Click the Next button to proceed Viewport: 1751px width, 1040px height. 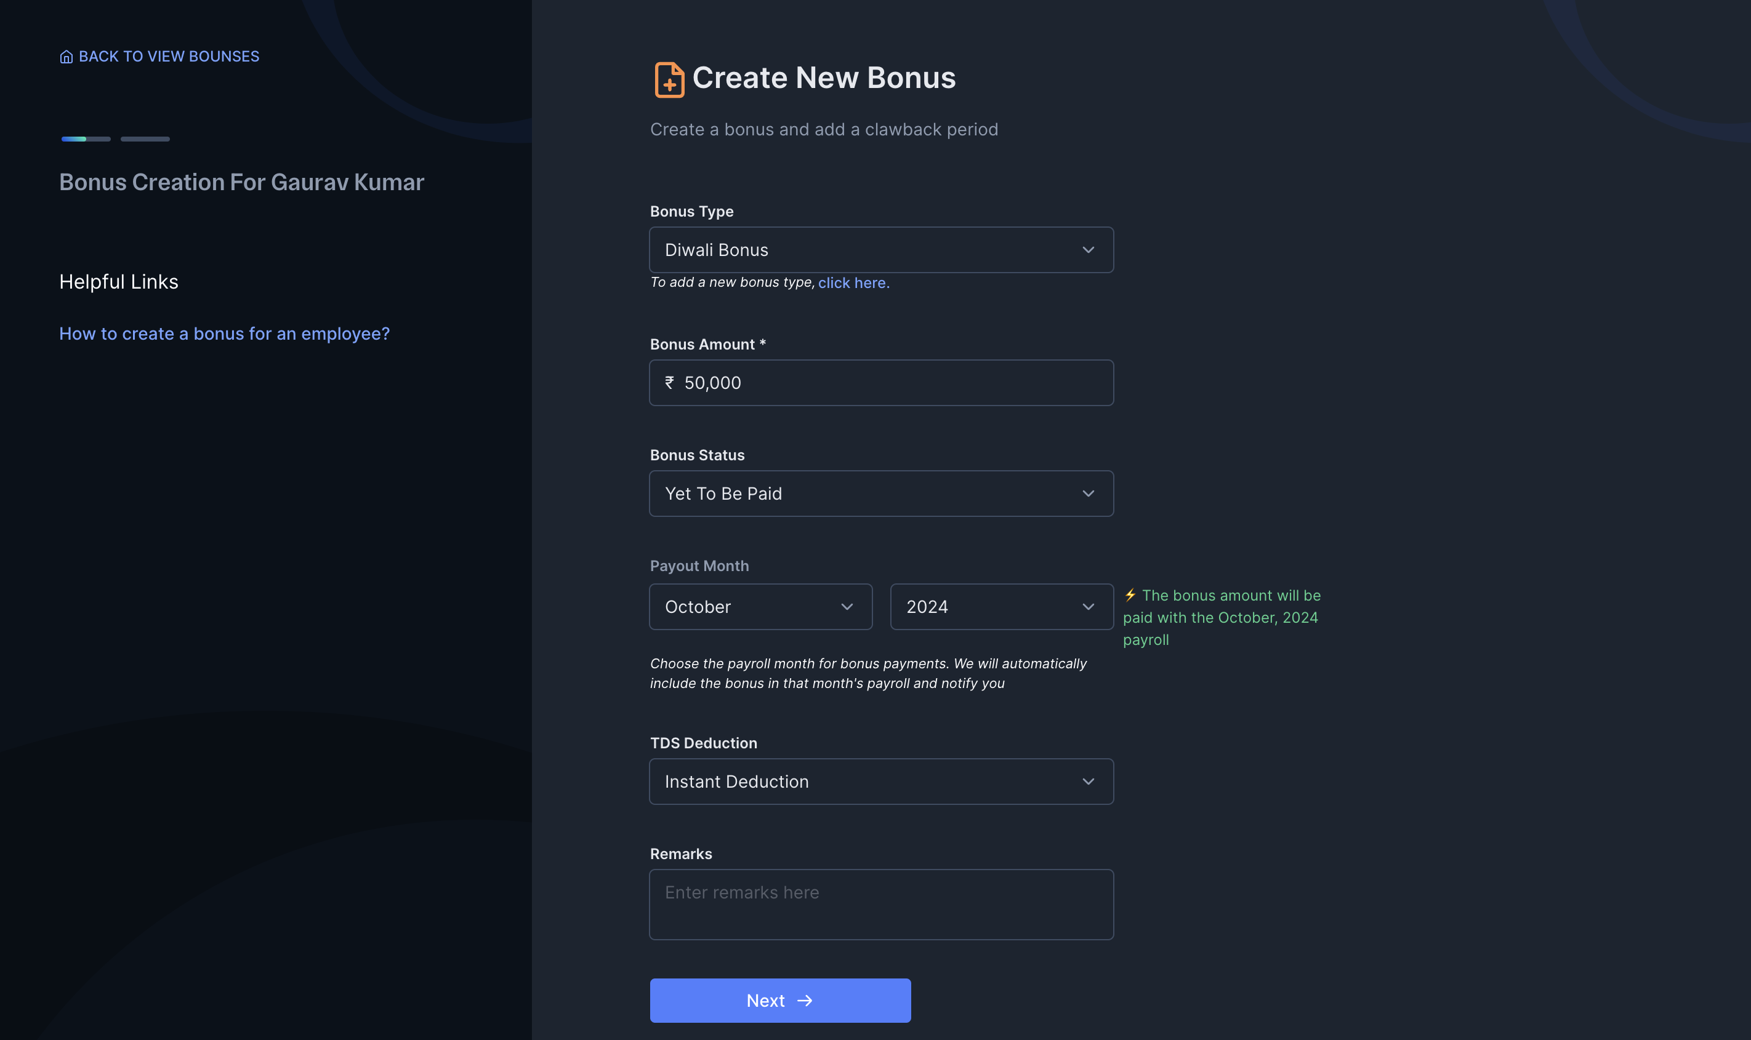point(779,1001)
